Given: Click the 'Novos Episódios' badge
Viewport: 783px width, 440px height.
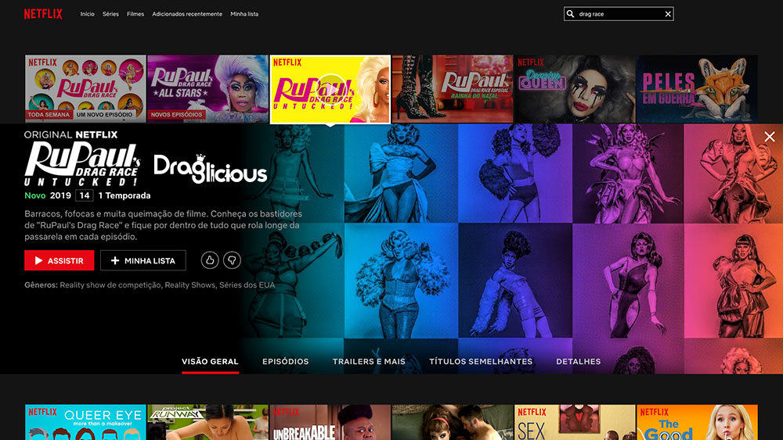Looking at the screenshot, I should [176, 115].
